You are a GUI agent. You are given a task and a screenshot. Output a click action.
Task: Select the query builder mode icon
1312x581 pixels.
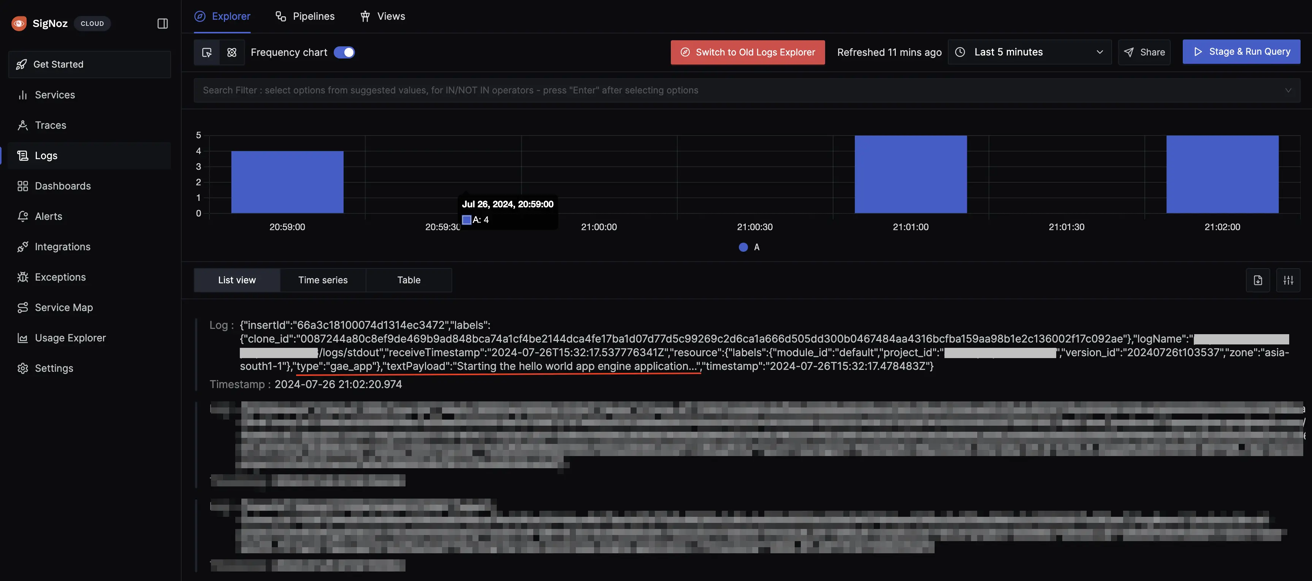pyautogui.click(x=232, y=52)
